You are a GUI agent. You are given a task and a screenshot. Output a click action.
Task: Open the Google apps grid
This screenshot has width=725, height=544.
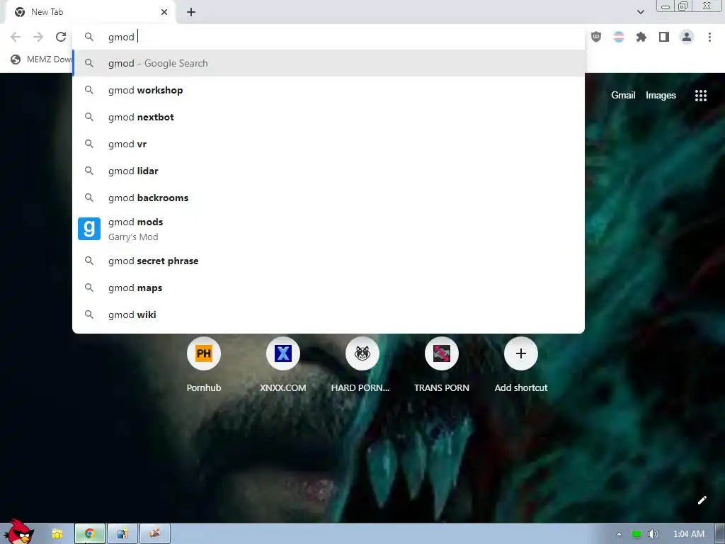click(700, 96)
